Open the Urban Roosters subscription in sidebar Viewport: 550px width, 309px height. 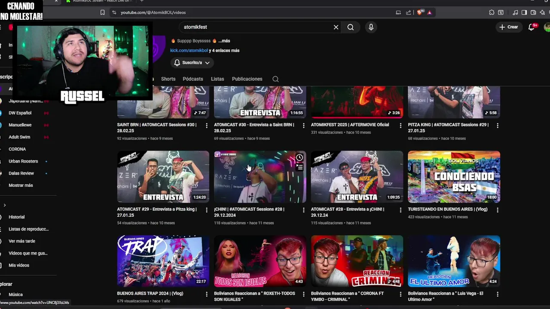pos(23,161)
